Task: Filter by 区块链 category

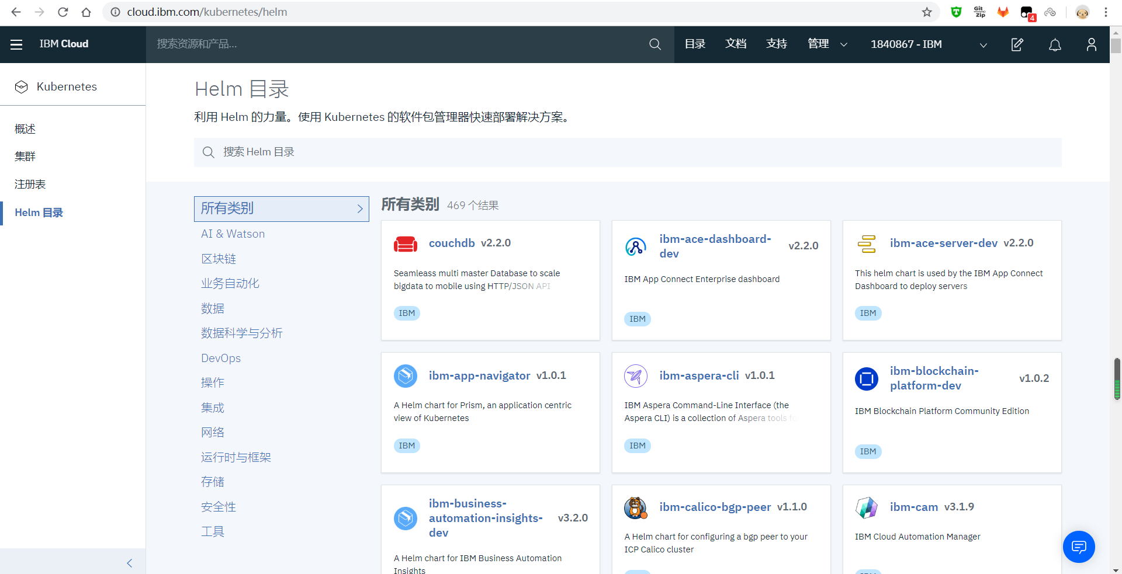Action: pyautogui.click(x=219, y=259)
